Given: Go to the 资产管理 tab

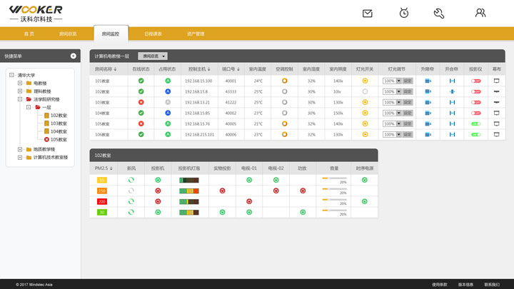Looking at the screenshot, I should [x=196, y=34].
